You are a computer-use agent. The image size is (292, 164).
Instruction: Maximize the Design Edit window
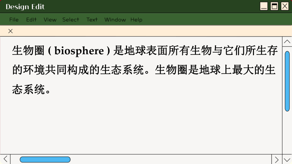point(274,6)
